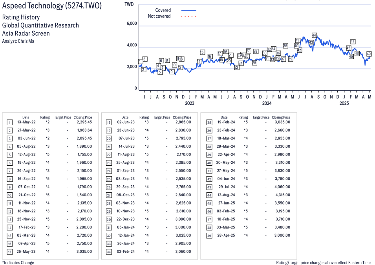Click the Rating header of the third table

[x=243, y=117]
